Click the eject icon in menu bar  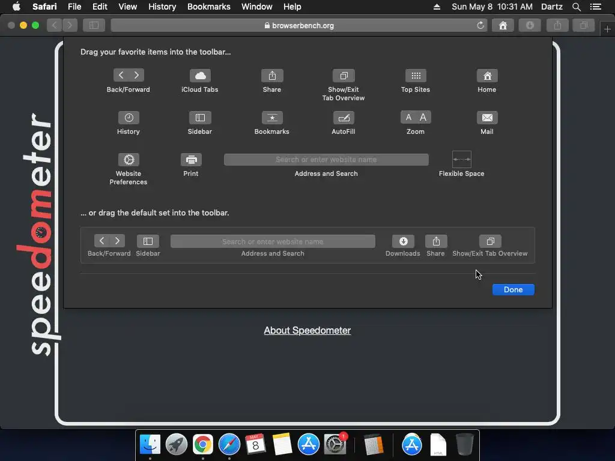[437, 7]
